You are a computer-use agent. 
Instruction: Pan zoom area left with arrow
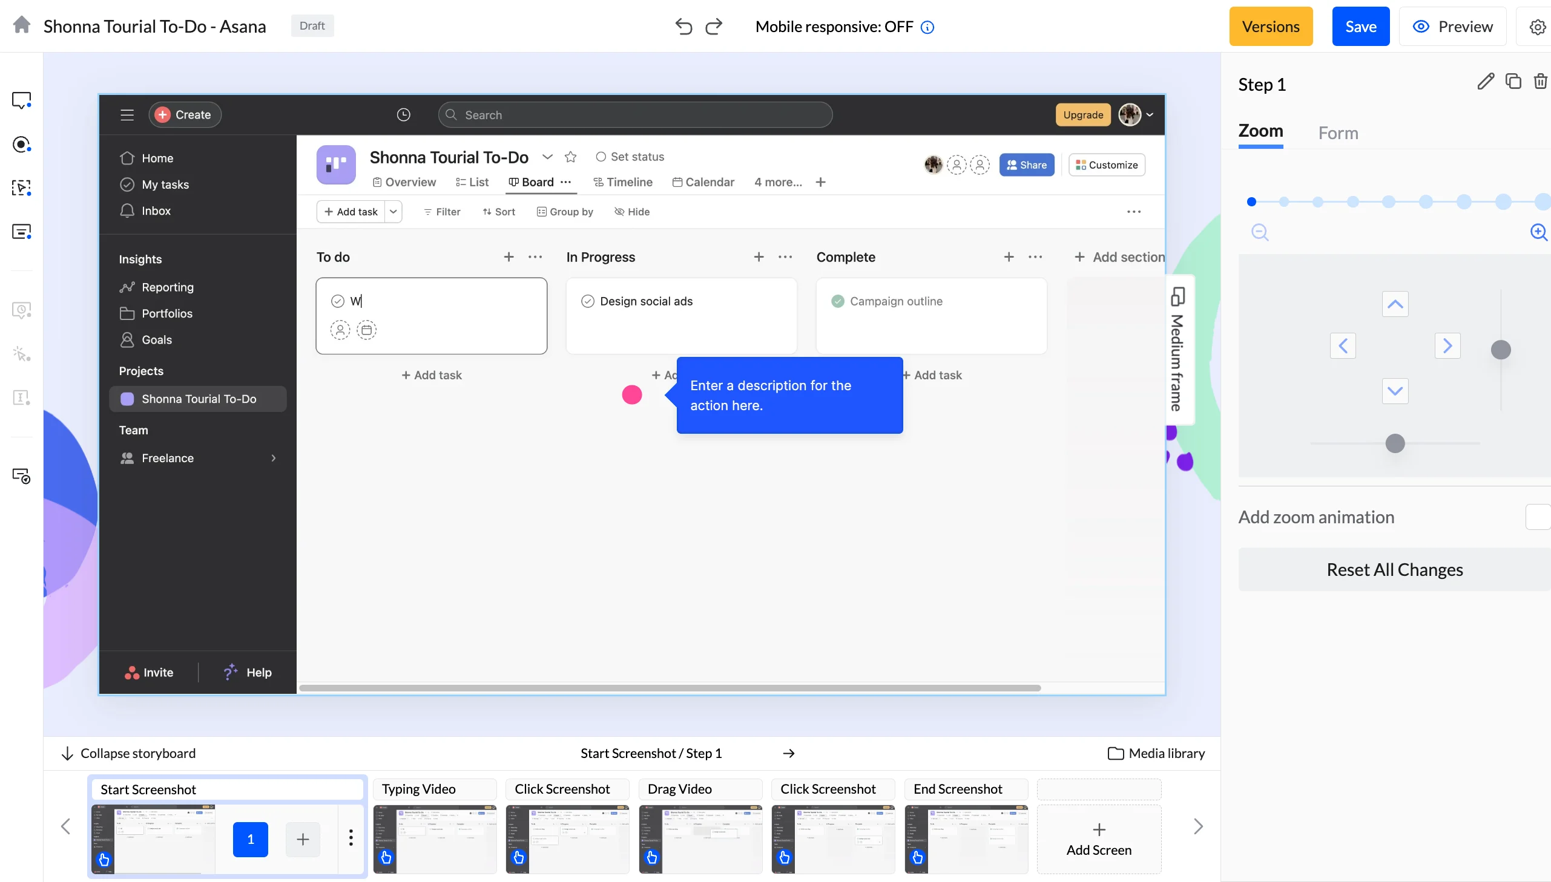pyautogui.click(x=1343, y=346)
